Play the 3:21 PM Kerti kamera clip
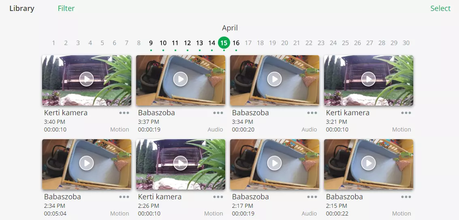Viewport: 459px width, 220px height. point(368,79)
